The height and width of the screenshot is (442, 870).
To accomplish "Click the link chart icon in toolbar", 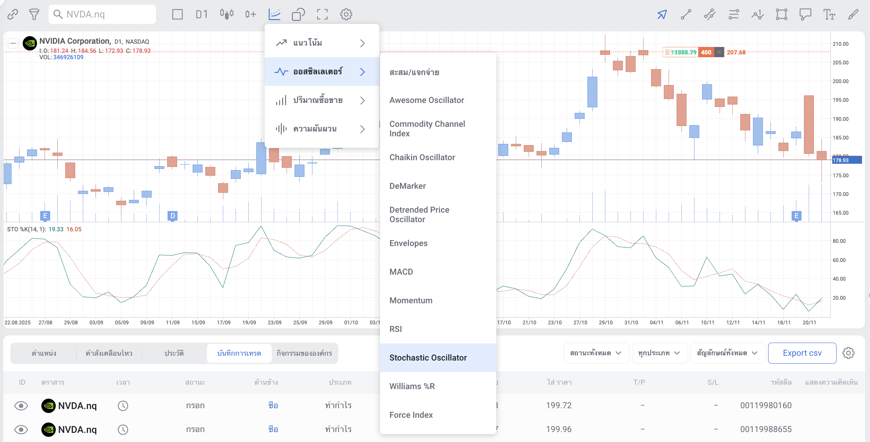I will 13,15.
